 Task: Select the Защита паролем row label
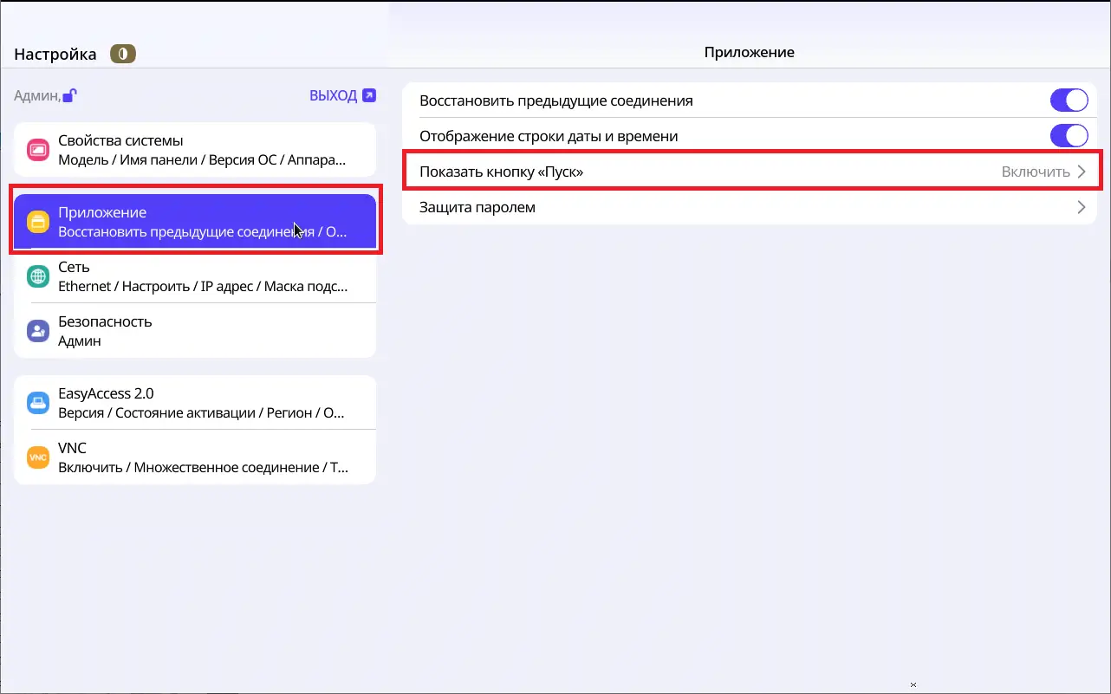point(478,207)
